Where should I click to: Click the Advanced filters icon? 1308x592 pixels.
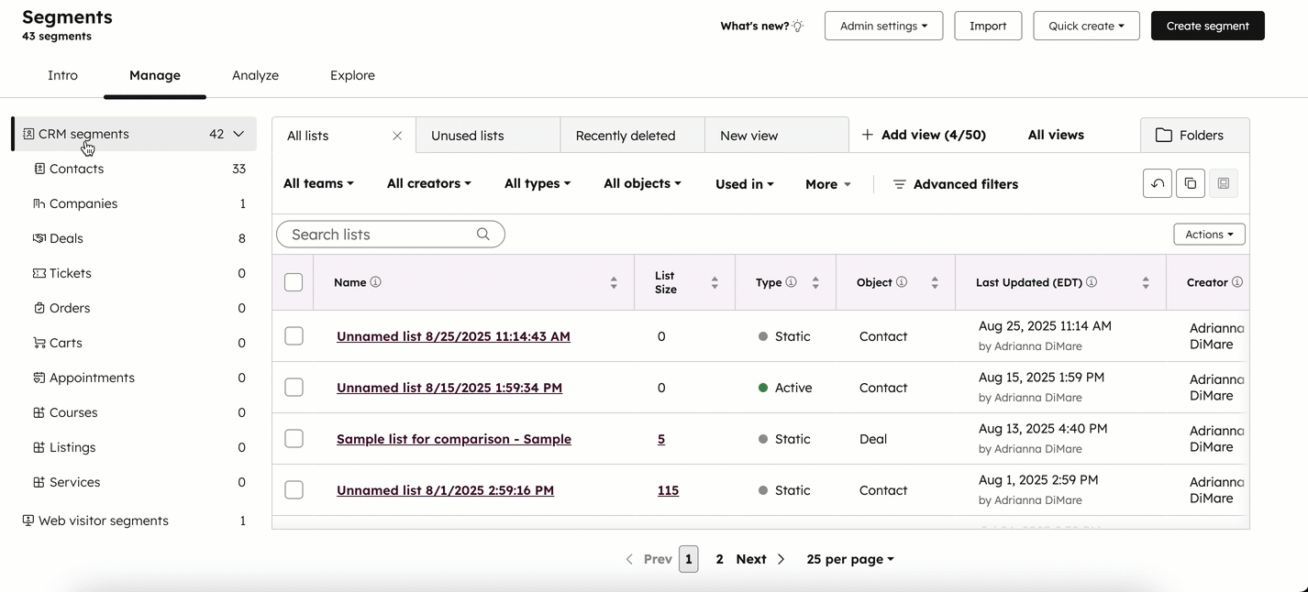click(899, 184)
